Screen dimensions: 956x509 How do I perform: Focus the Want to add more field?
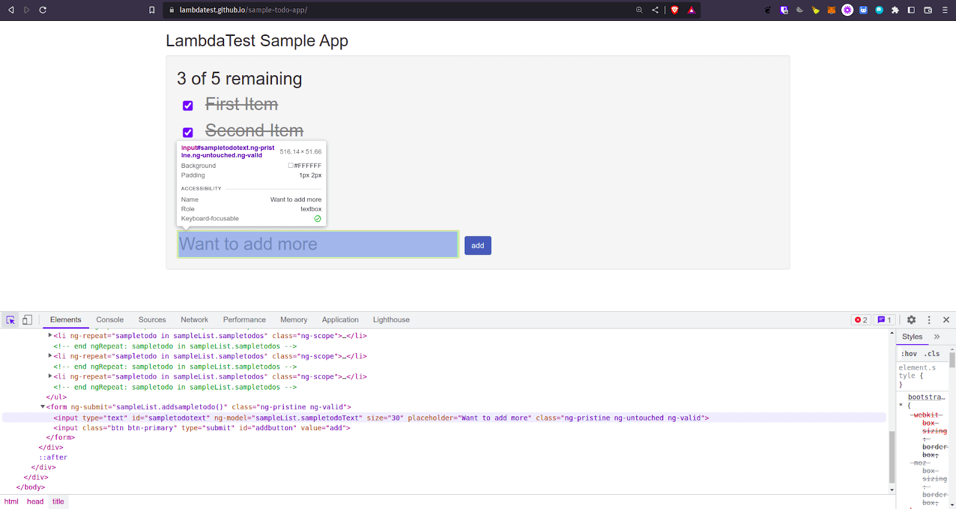318,244
